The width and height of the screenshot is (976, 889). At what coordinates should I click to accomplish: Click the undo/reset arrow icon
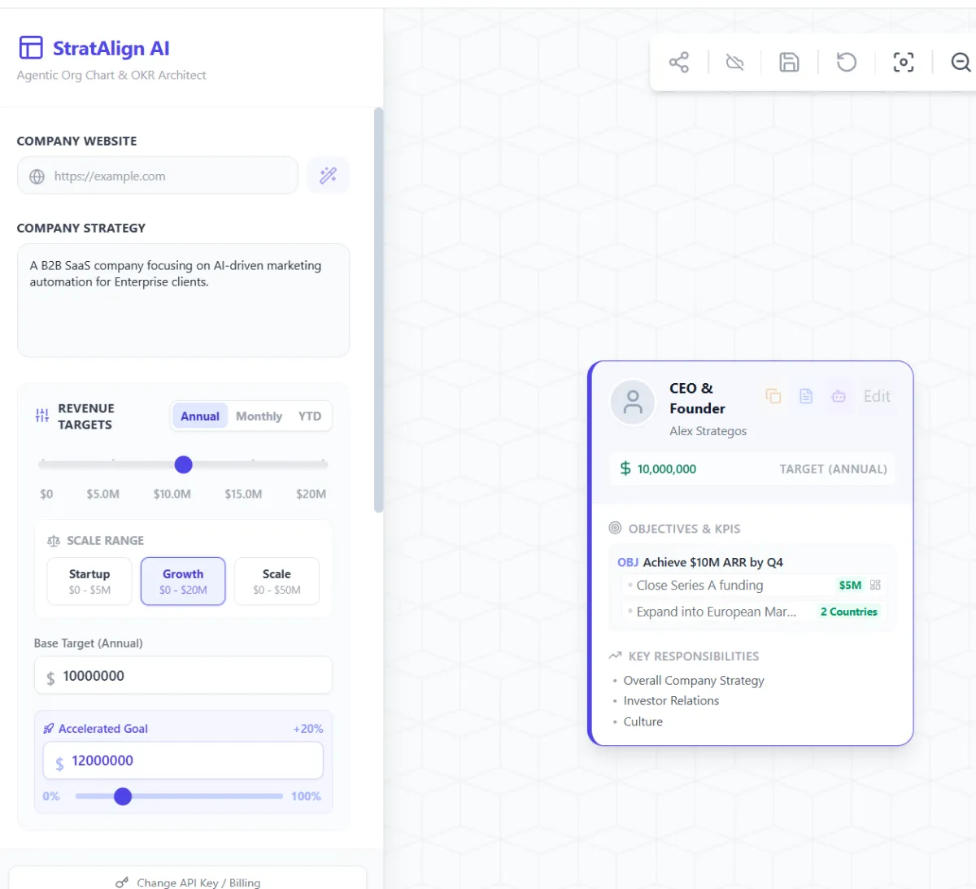847,63
